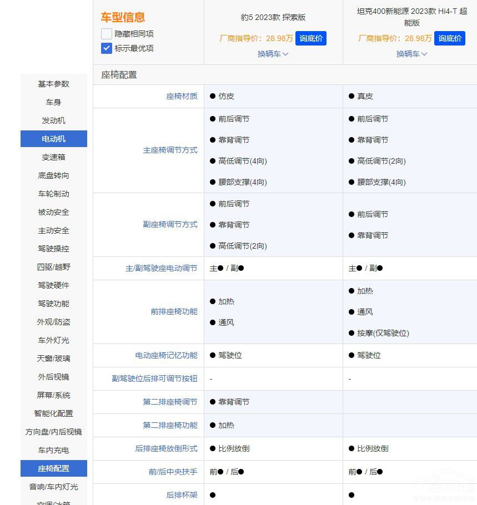Jump to 被动安全 section
477x505 pixels.
(53, 212)
